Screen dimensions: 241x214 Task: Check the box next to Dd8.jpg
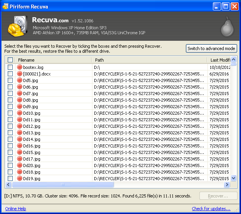coord(10,100)
